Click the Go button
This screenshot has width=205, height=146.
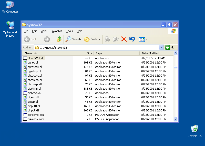(170, 47)
